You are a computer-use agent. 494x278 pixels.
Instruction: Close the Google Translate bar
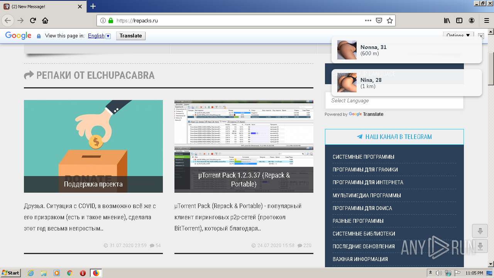point(481,36)
